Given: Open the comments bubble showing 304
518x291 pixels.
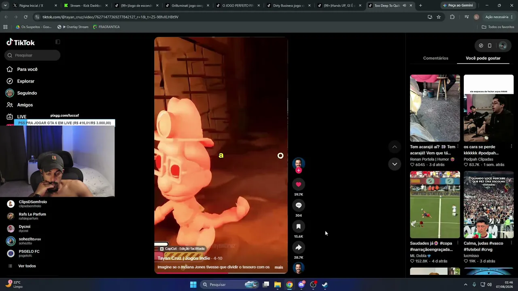Looking at the screenshot, I should 298,205.
